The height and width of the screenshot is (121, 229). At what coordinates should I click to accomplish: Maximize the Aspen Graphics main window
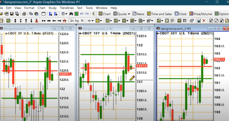[x=217, y=2]
